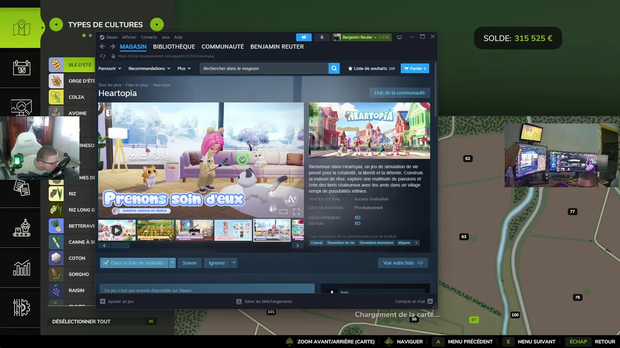Toggle fullscreen on the Heartopia video

coord(296,212)
